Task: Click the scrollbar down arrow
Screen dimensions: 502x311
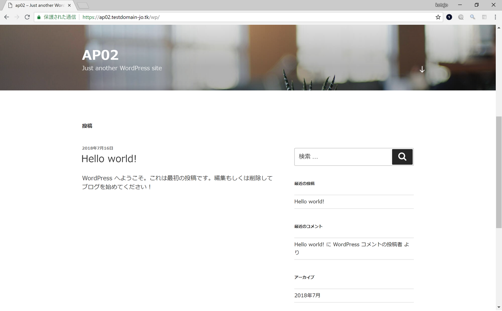Action: coord(499,307)
